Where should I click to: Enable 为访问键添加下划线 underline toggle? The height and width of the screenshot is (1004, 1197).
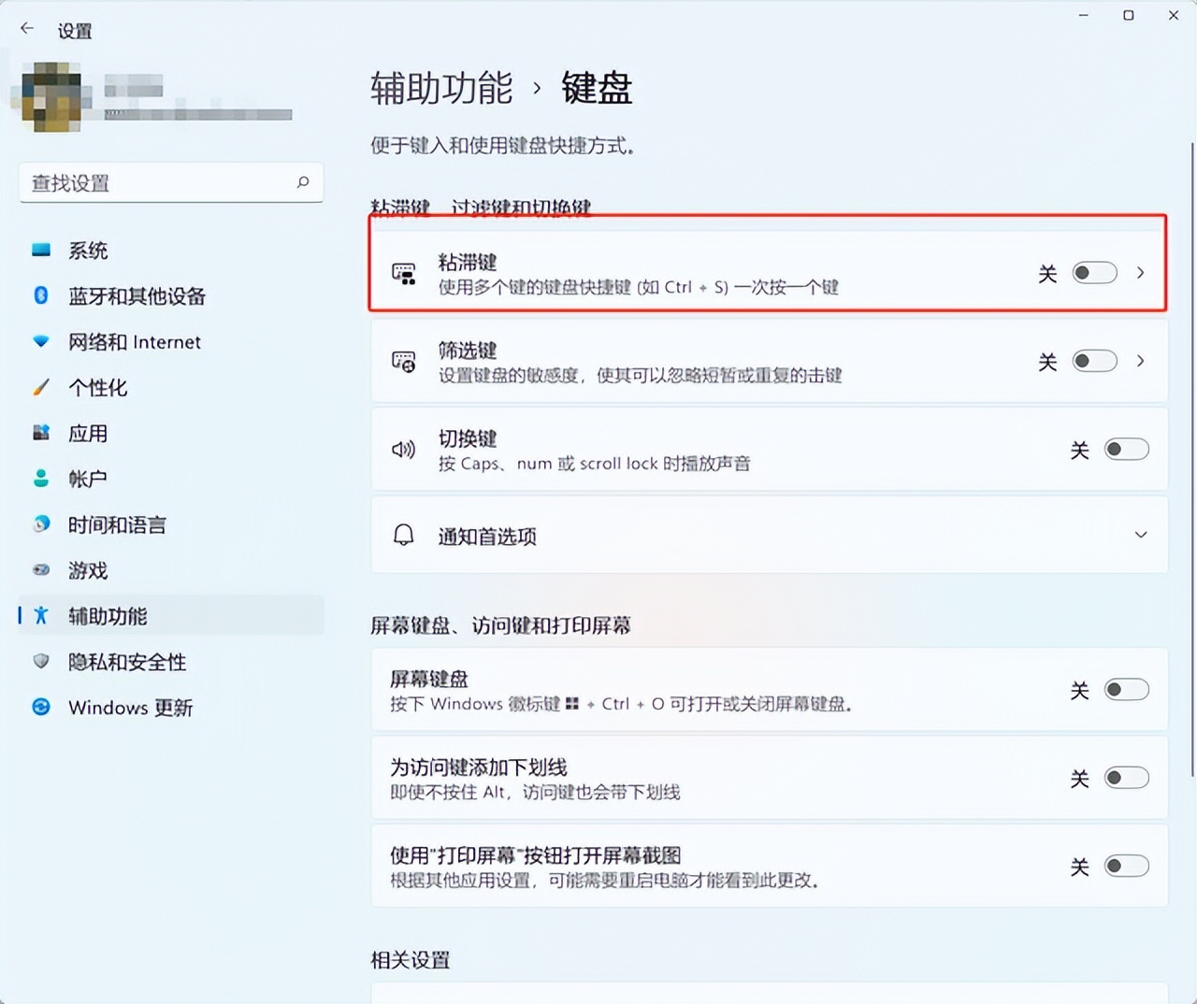point(1126,777)
